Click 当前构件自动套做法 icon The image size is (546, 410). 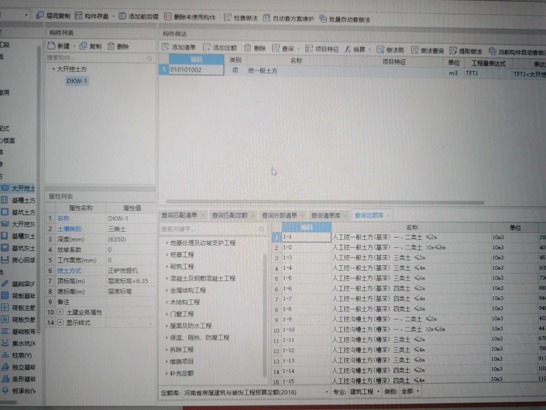492,52
